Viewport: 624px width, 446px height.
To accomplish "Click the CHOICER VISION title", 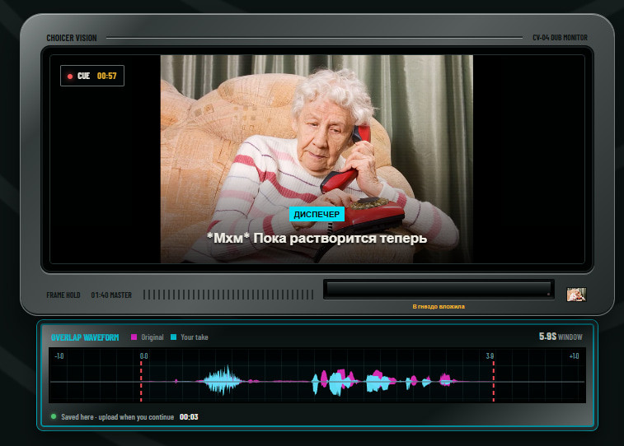I will coord(72,38).
